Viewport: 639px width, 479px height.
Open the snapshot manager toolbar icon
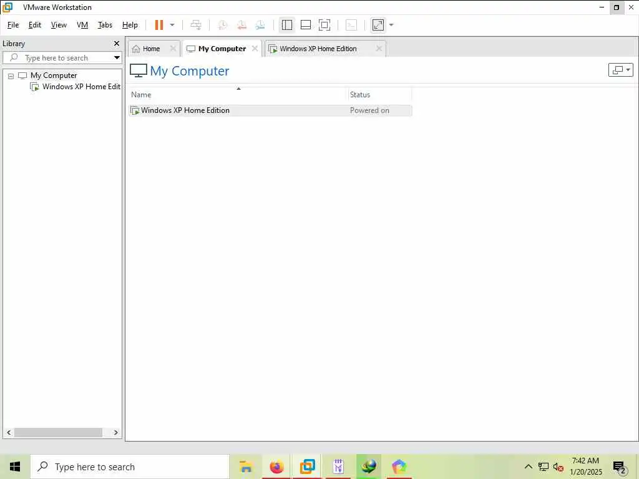[x=260, y=25]
